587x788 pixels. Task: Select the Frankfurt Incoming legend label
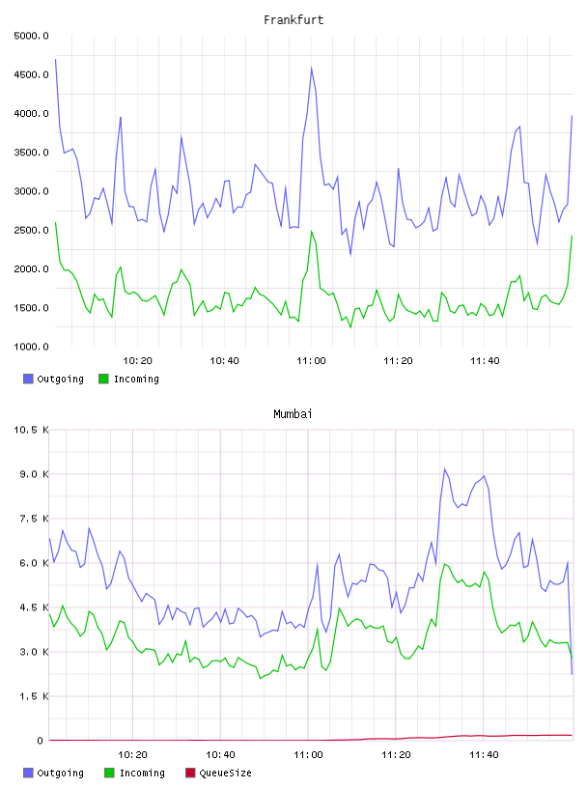pyautogui.click(x=136, y=379)
